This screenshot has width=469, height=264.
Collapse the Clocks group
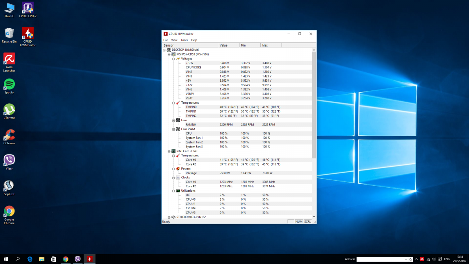[174, 177]
